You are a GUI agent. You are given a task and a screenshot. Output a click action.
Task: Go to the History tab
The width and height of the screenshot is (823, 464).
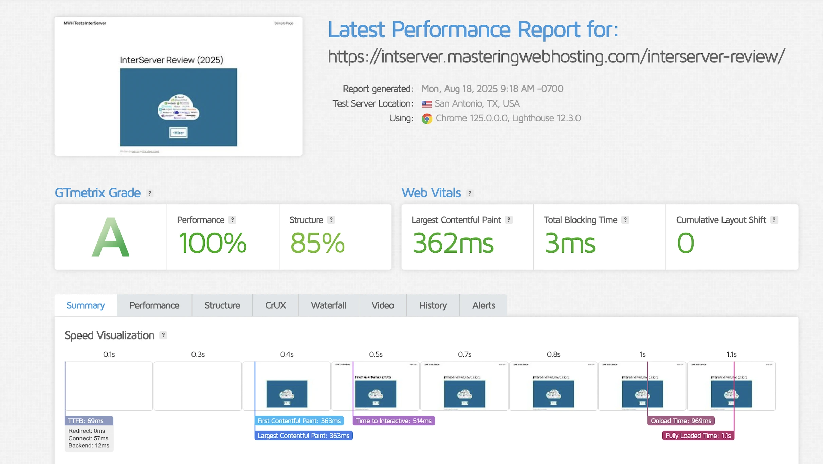[433, 305]
